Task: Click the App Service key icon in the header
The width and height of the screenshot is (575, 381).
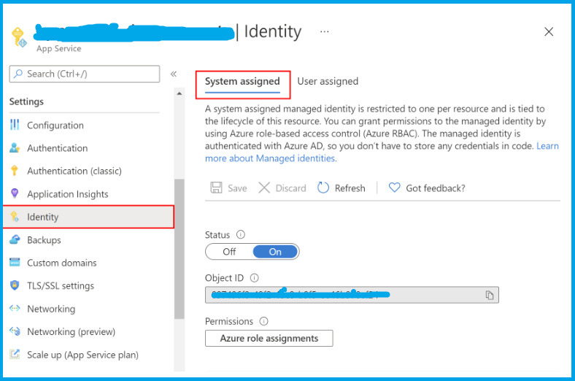Action: coord(19,37)
